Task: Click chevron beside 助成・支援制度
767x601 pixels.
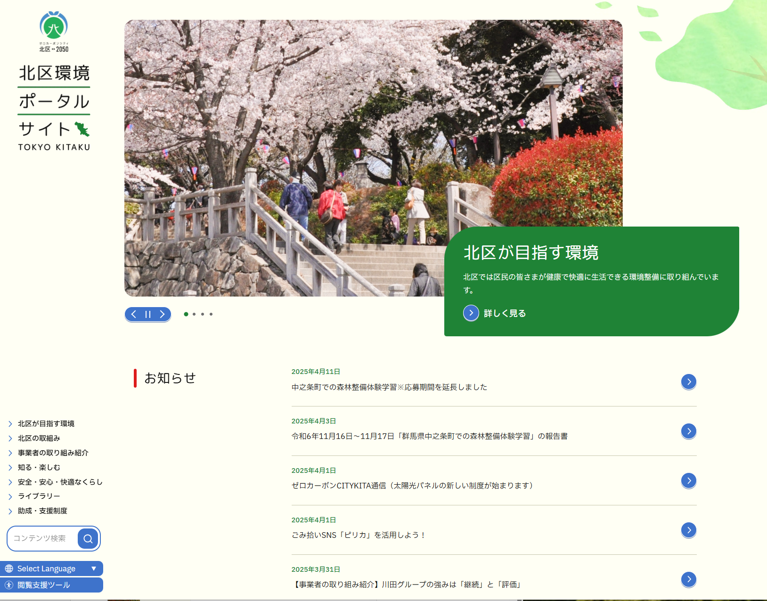Action: (x=10, y=511)
